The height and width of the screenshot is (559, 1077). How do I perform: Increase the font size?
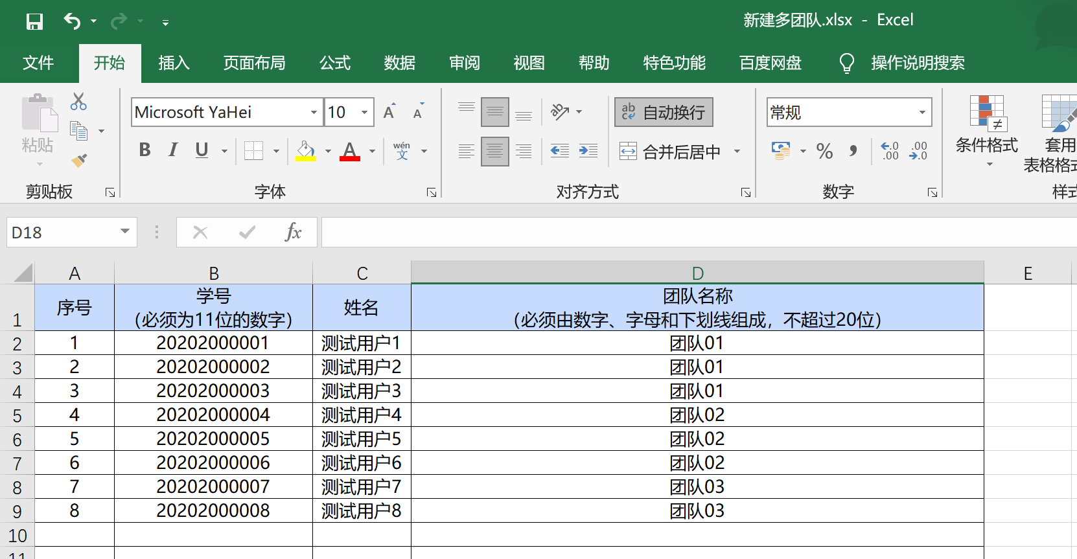coord(389,111)
